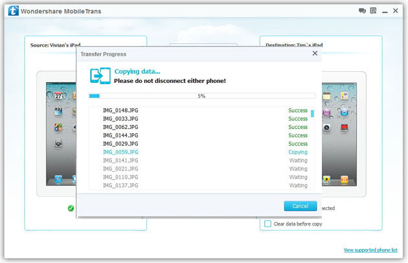This screenshot has width=408, height=263.
Task: Cancel the data transfer
Action: coord(300,206)
